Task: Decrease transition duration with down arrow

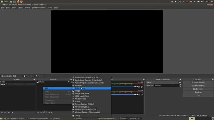Action: coord(180,86)
